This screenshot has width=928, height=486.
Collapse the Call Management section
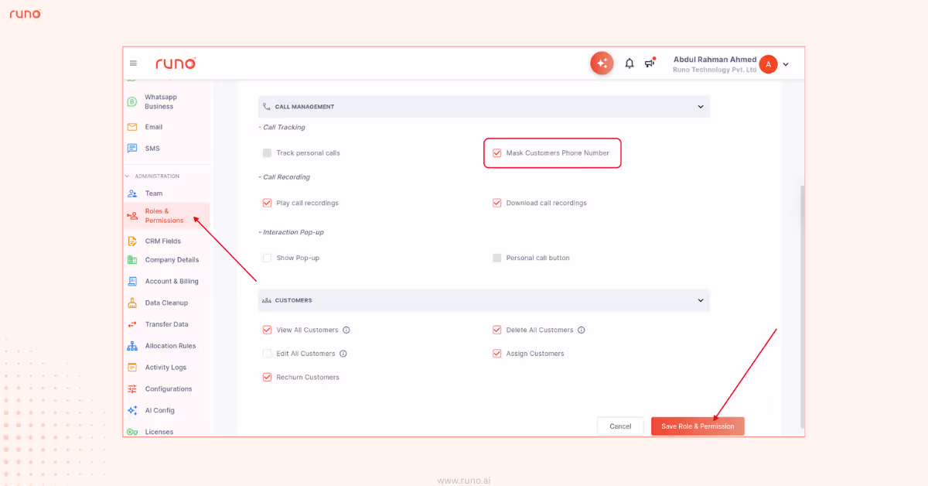click(x=701, y=107)
